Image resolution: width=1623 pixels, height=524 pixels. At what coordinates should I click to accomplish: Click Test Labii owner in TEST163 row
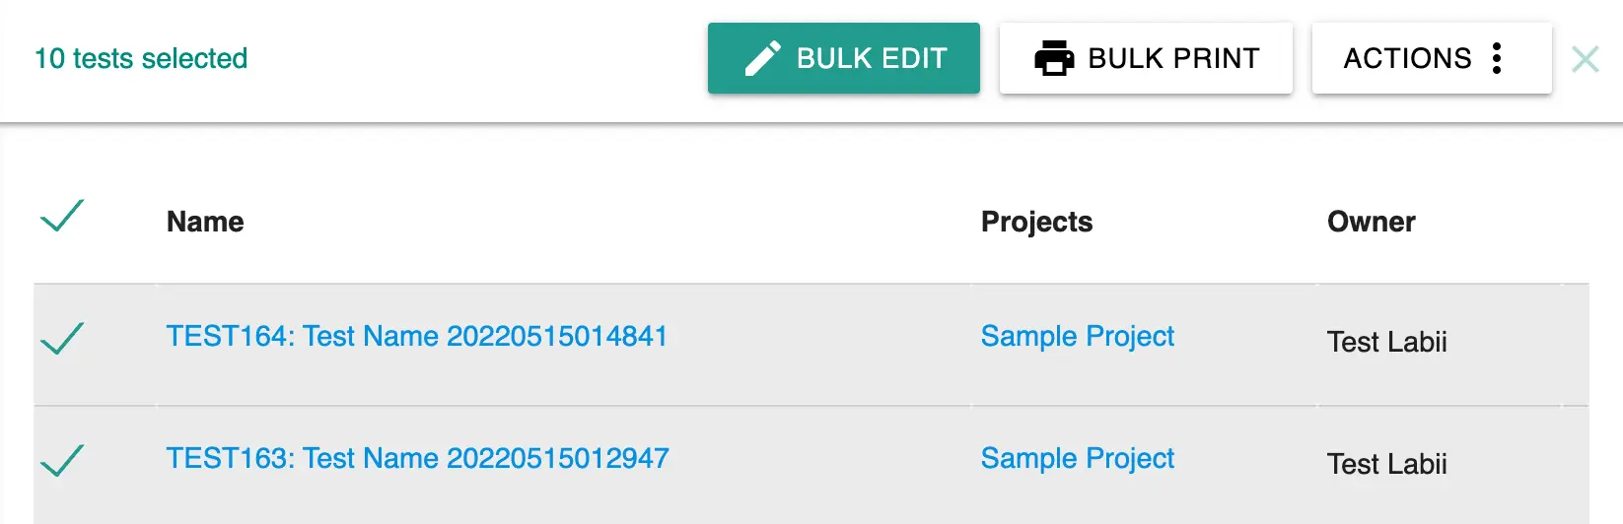coord(1387,464)
